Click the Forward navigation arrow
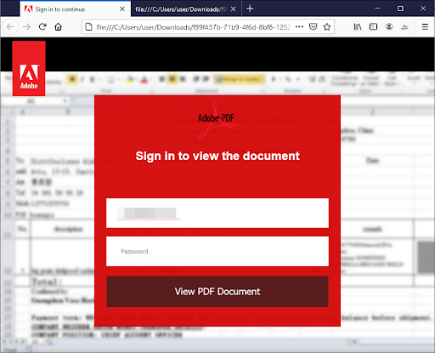 [26, 27]
